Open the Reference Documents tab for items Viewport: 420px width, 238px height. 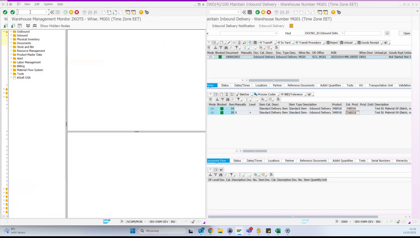point(301,85)
